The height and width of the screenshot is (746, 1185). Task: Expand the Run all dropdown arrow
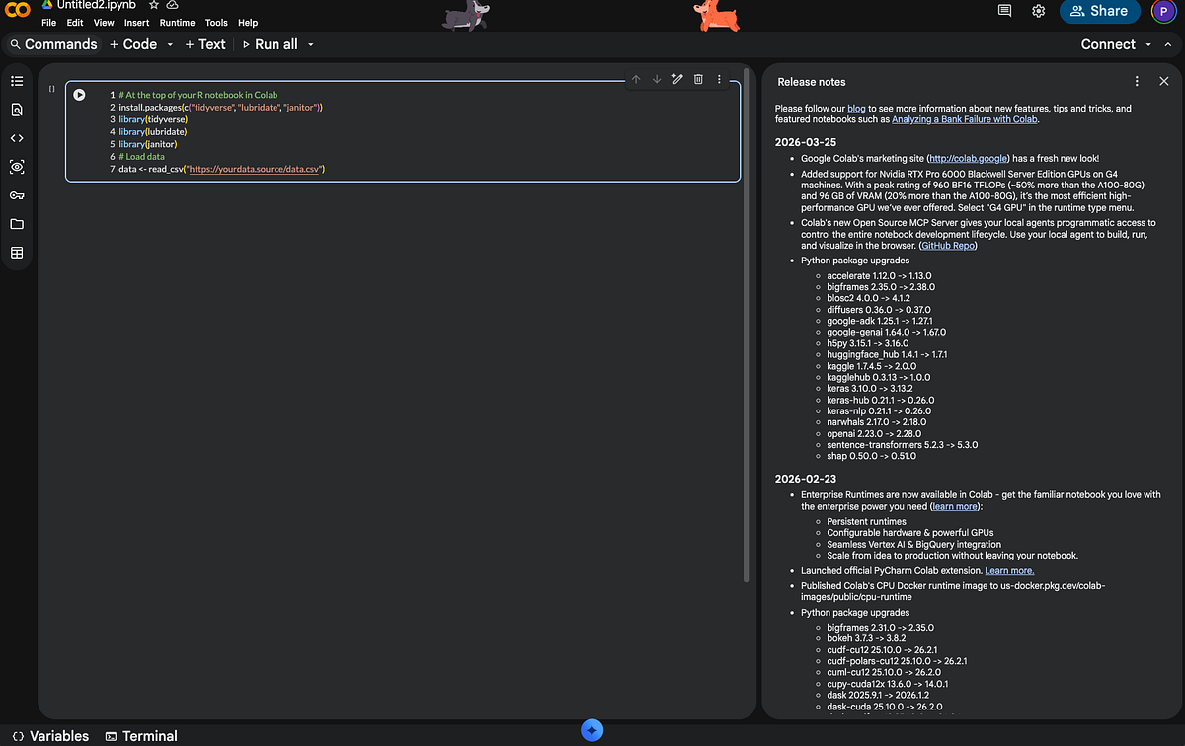pyautogui.click(x=310, y=44)
